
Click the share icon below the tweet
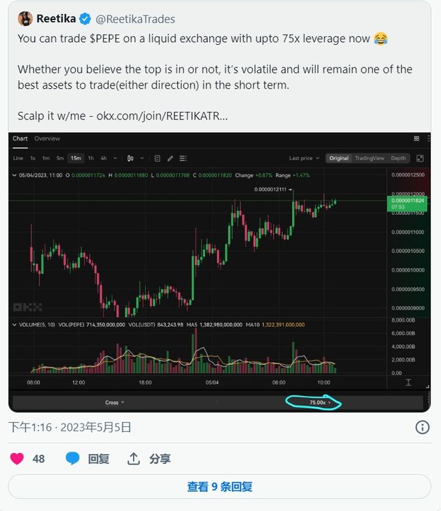(134, 458)
